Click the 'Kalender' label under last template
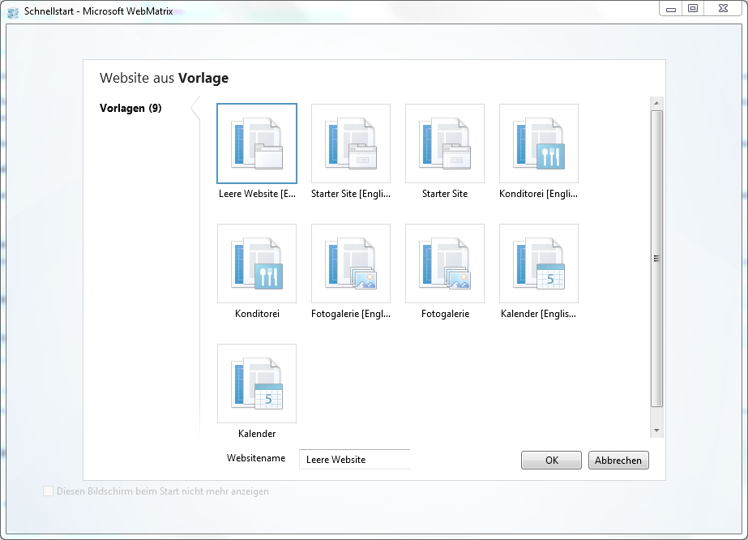 pyautogui.click(x=257, y=434)
